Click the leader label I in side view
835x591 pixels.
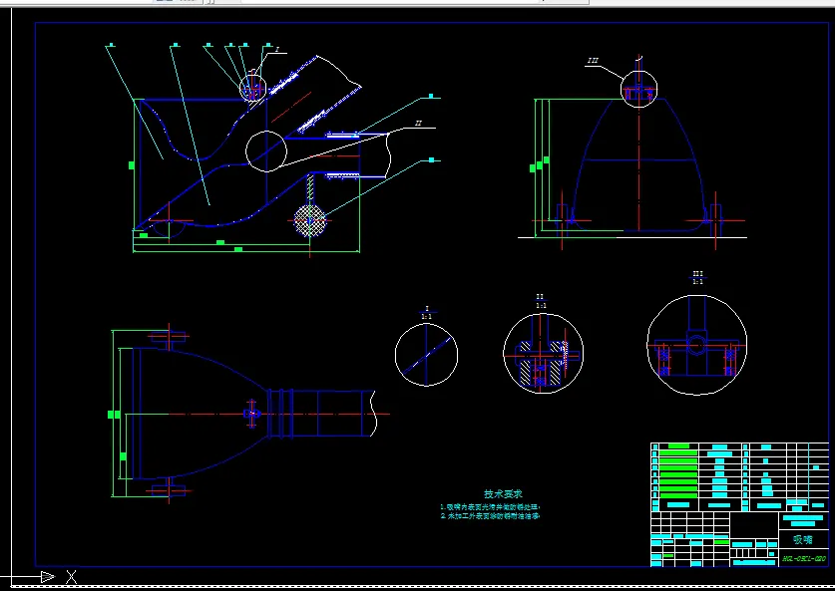[x=277, y=50]
